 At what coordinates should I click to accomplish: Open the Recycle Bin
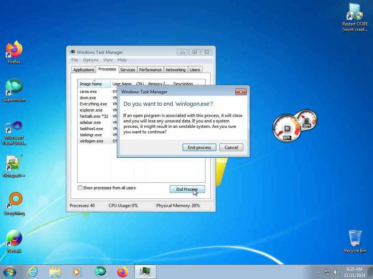click(355, 241)
